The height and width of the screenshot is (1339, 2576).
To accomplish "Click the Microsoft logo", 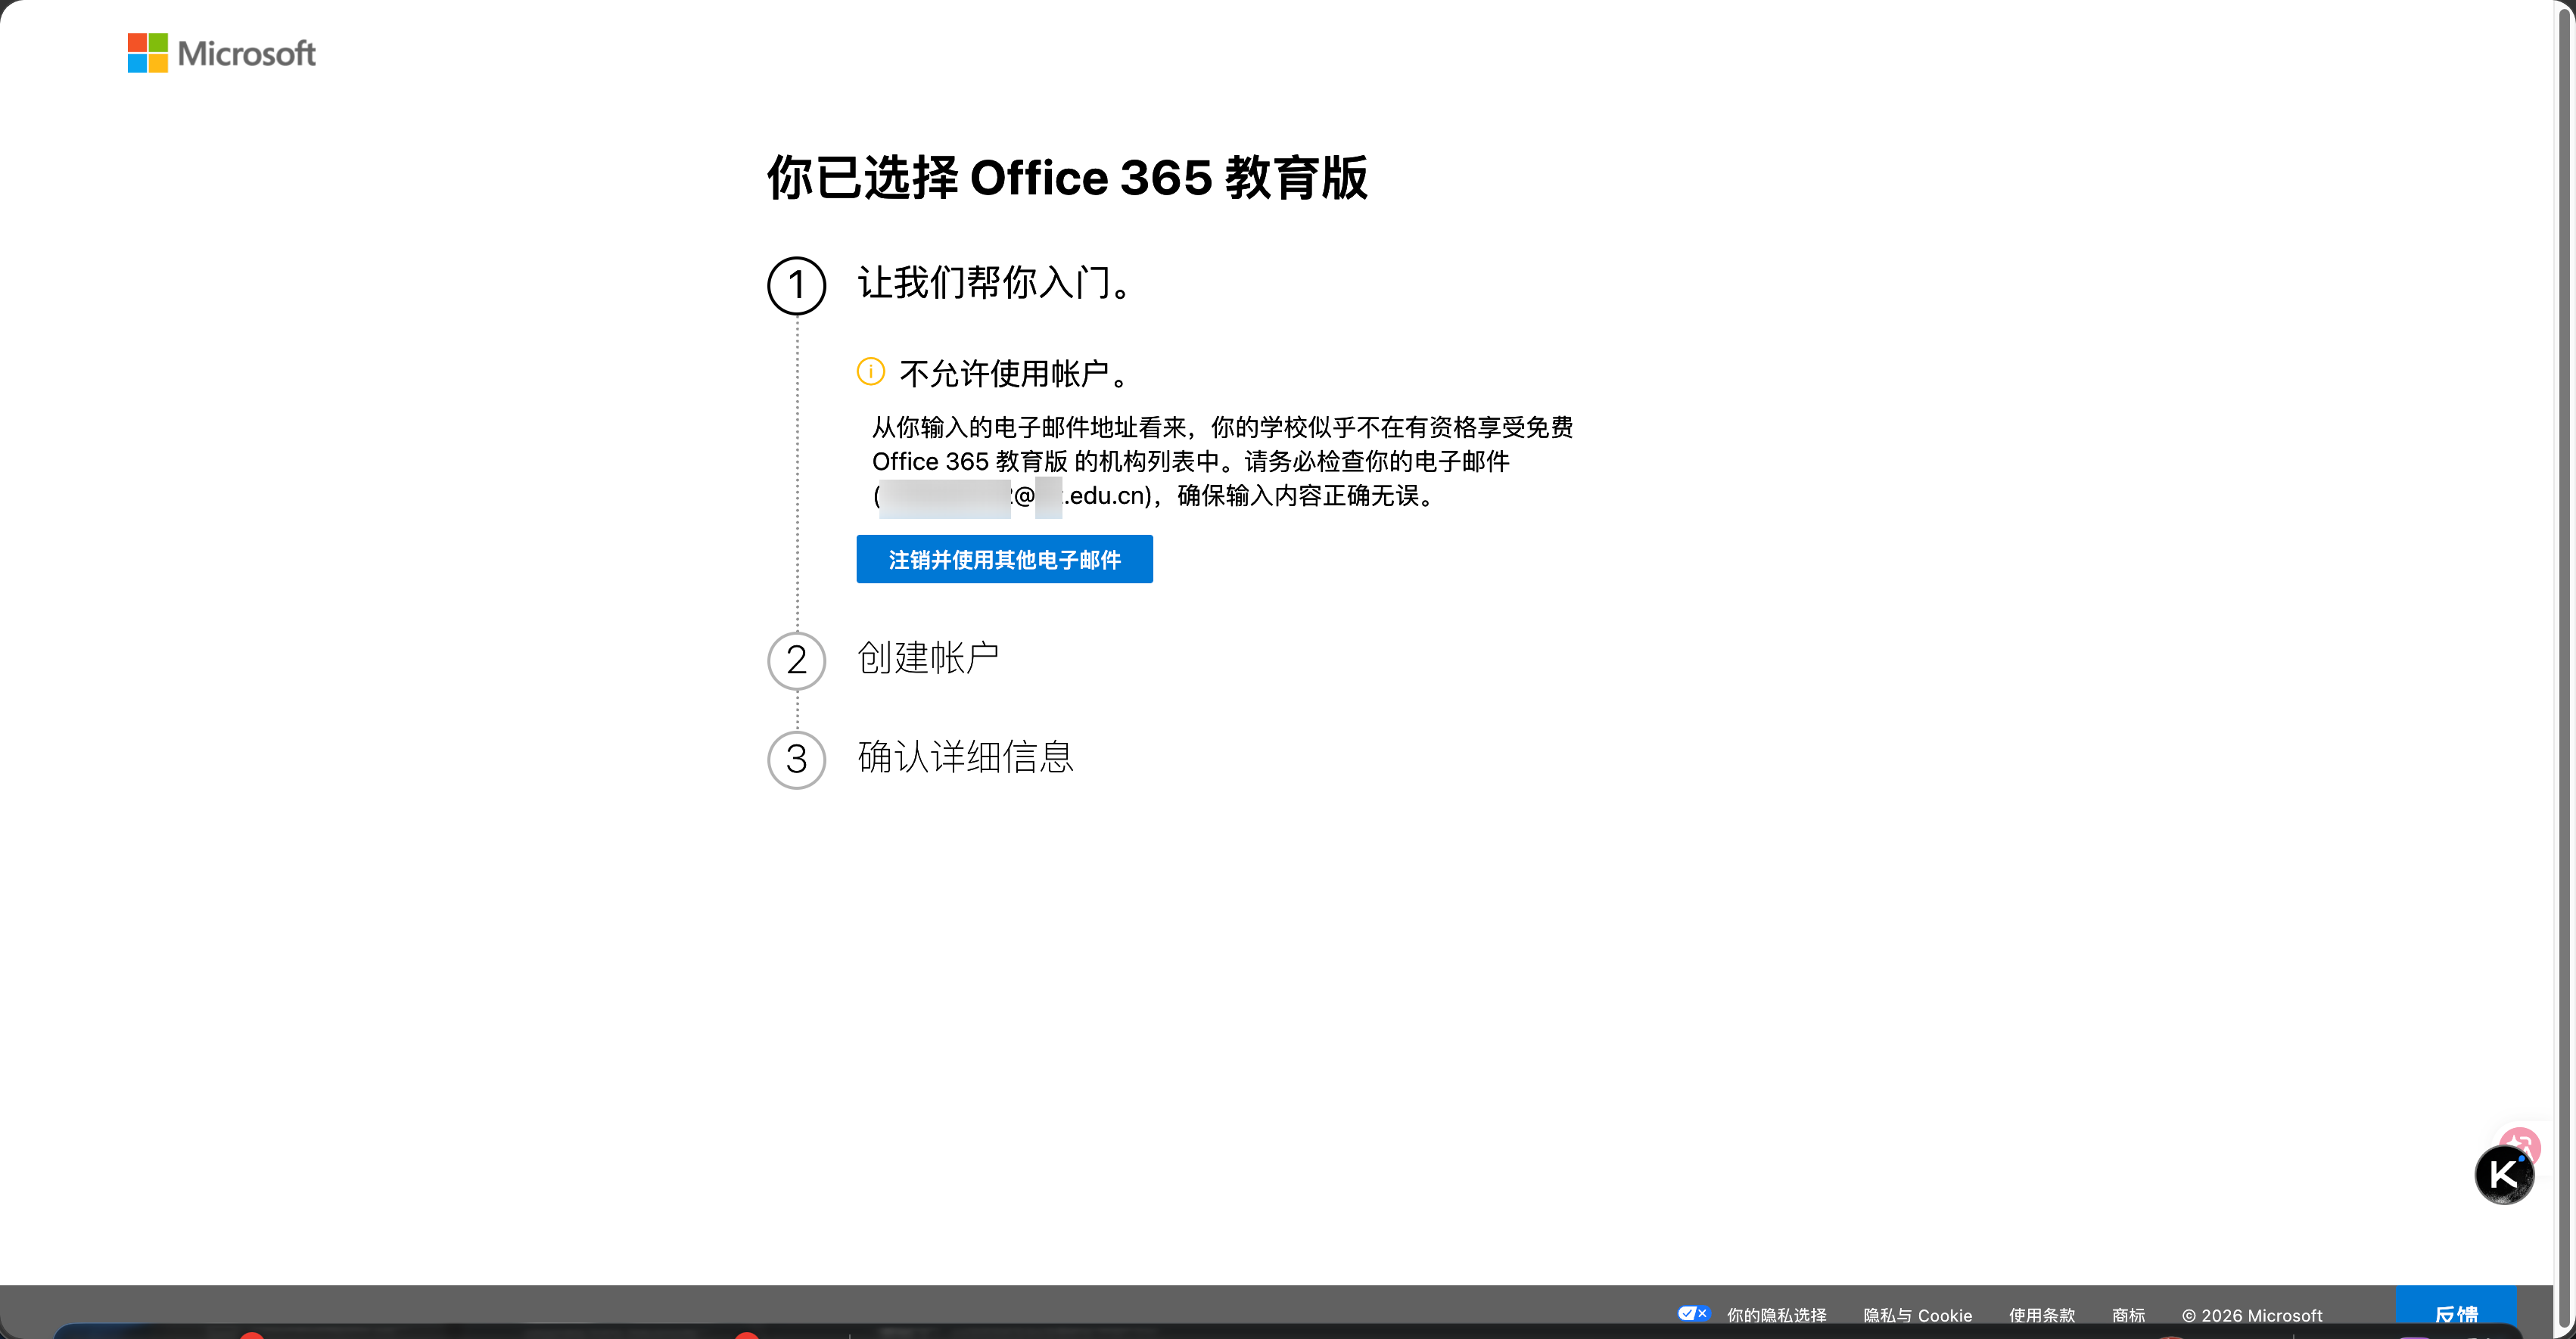I will point(221,53).
